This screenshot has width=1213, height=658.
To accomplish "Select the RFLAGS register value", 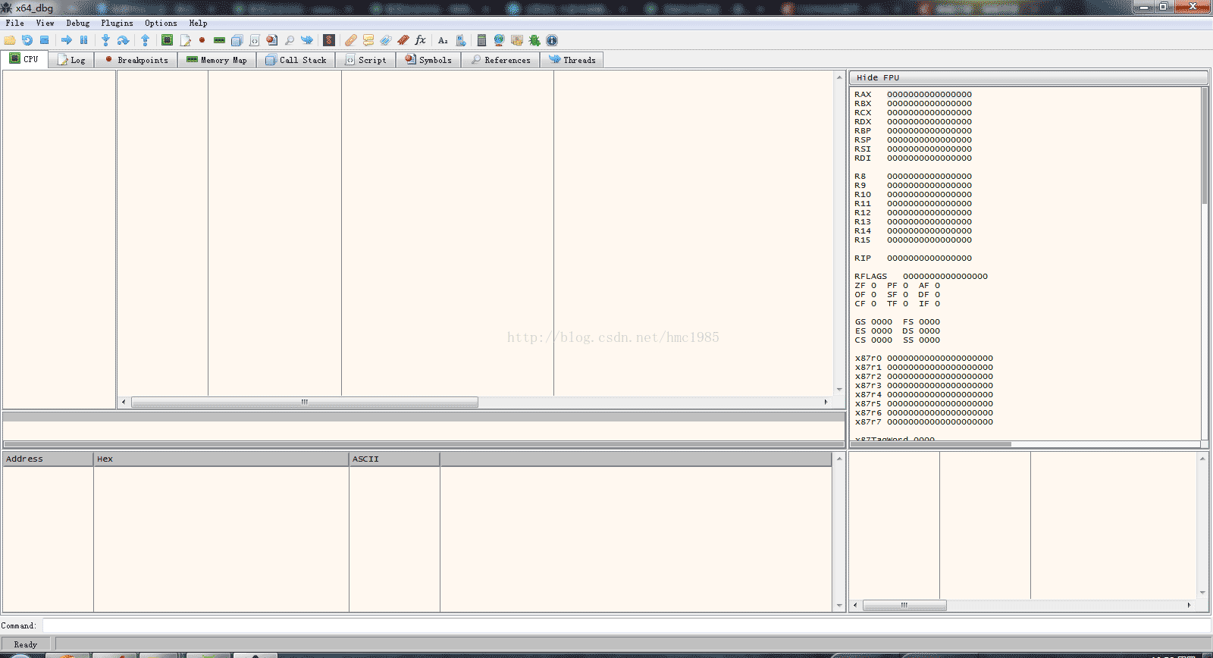I will coord(945,277).
